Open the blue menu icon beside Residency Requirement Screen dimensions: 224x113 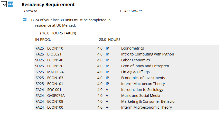click(11, 4)
